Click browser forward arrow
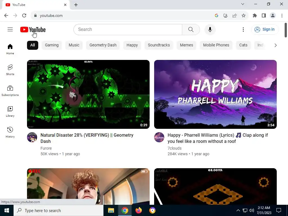 tap(15, 15)
